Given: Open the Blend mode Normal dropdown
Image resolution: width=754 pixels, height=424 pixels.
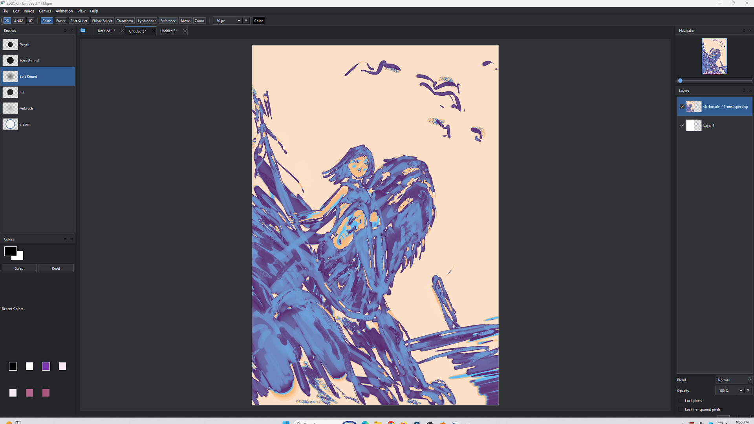Looking at the screenshot, I should pyautogui.click(x=734, y=380).
